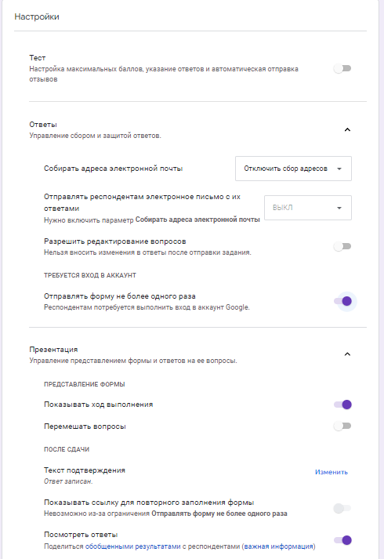This screenshot has height=559, width=384.
Task: Open the важная информация link
Action: (x=278, y=546)
